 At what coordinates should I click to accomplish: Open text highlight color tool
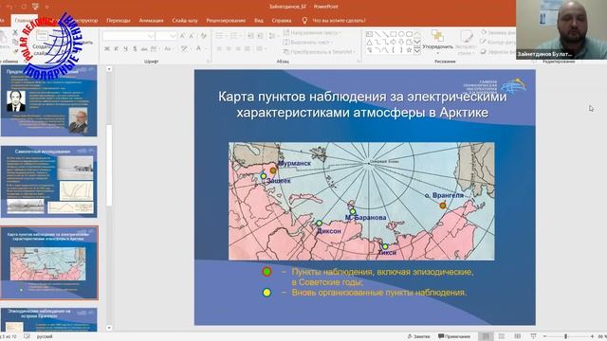pos(185,48)
